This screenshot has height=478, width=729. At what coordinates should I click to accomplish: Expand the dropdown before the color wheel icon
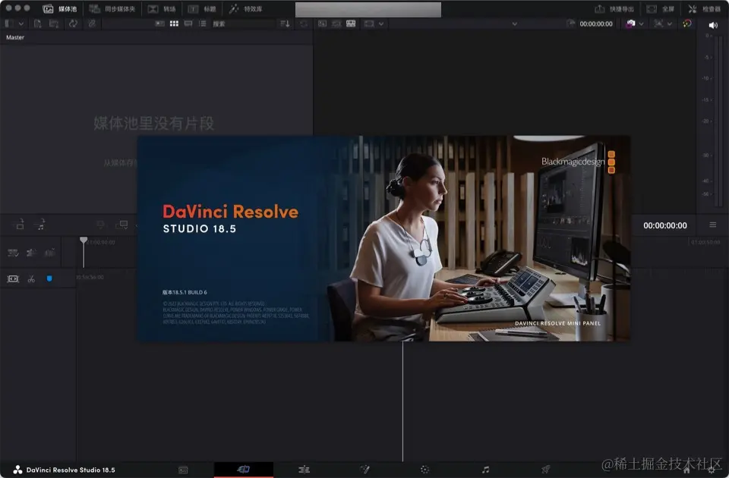point(670,24)
